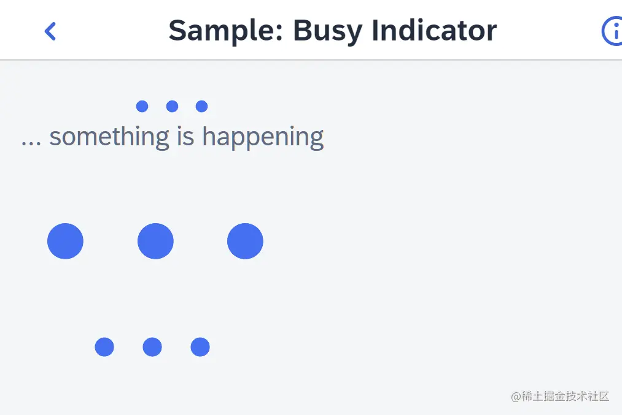Click the last dot of the large spinner
This screenshot has height=415, width=622.
tap(245, 241)
